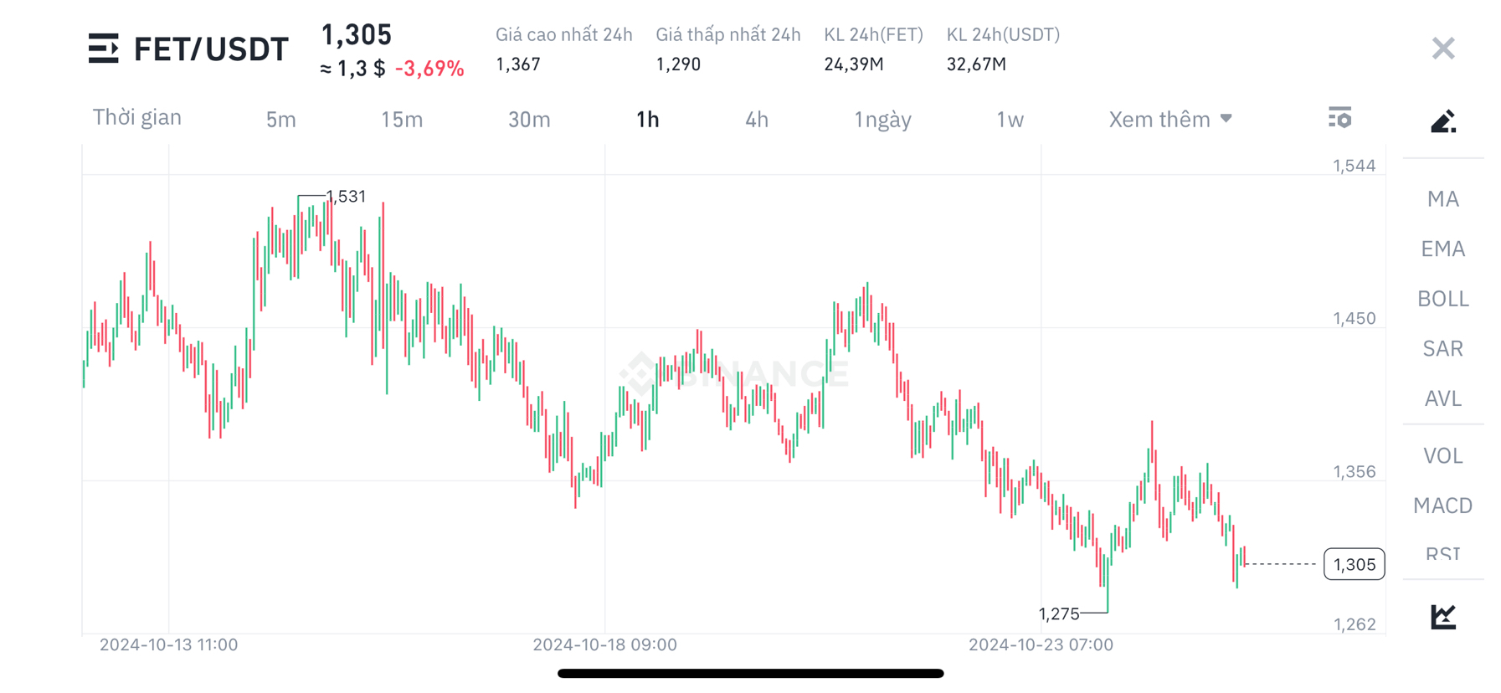Show the AVL indicator
The height and width of the screenshot is (693, 1501).
1442,398
